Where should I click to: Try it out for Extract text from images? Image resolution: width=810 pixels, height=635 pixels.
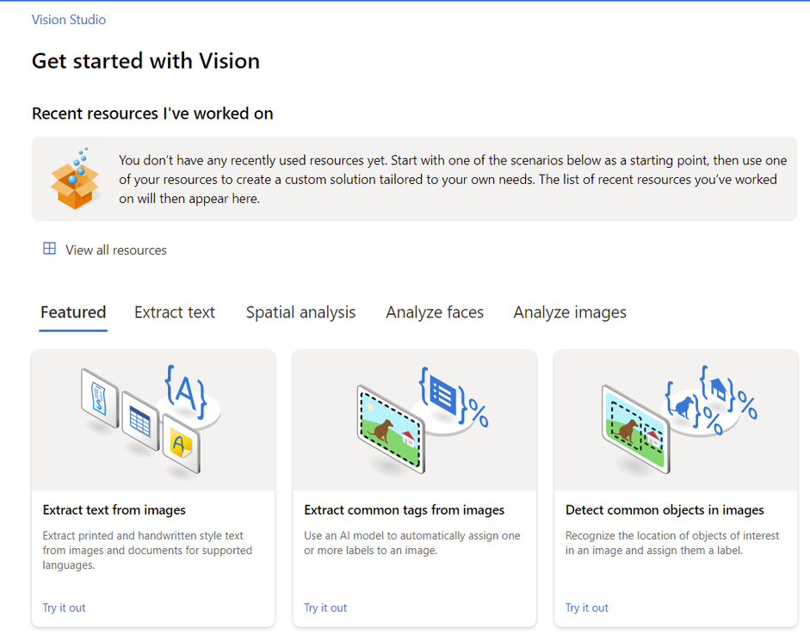[65, 607]
